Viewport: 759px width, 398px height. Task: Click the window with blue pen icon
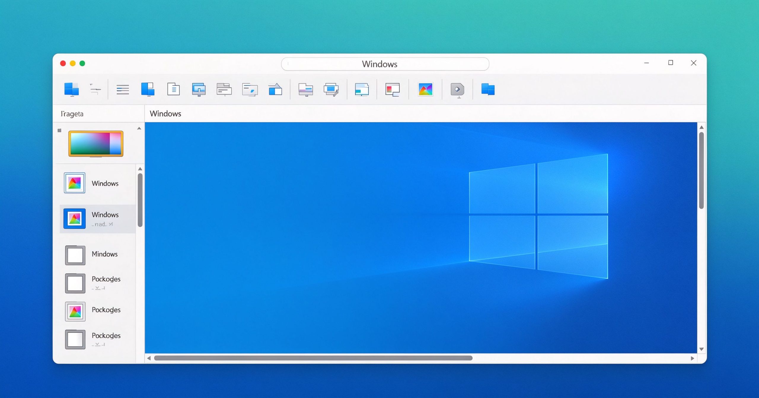(250, 89)
